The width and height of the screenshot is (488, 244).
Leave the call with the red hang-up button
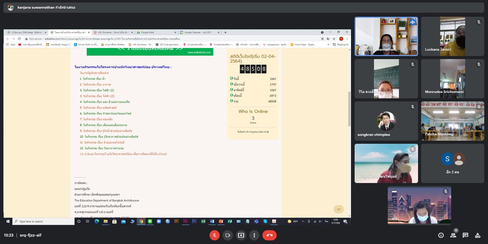[x=269, y=235]
